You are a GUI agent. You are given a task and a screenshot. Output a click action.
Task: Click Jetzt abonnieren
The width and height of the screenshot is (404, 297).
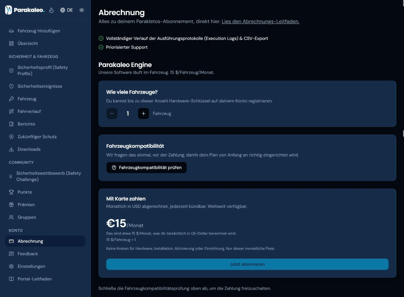tap(247, 264)
